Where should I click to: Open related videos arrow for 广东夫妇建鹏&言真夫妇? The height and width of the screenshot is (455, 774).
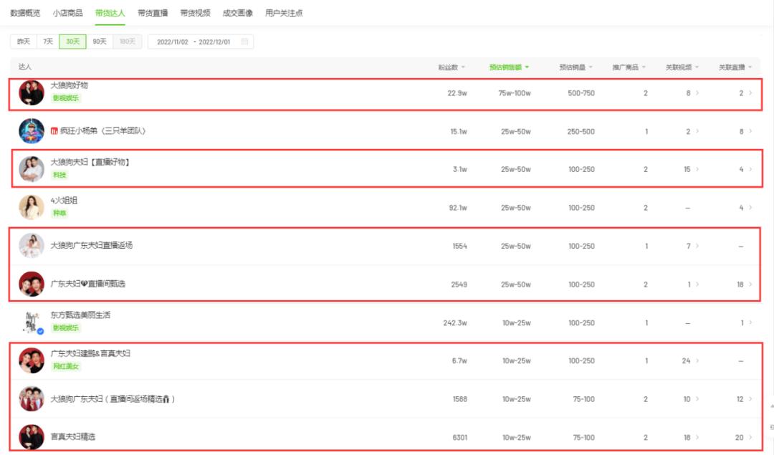[x=697, y=361]
